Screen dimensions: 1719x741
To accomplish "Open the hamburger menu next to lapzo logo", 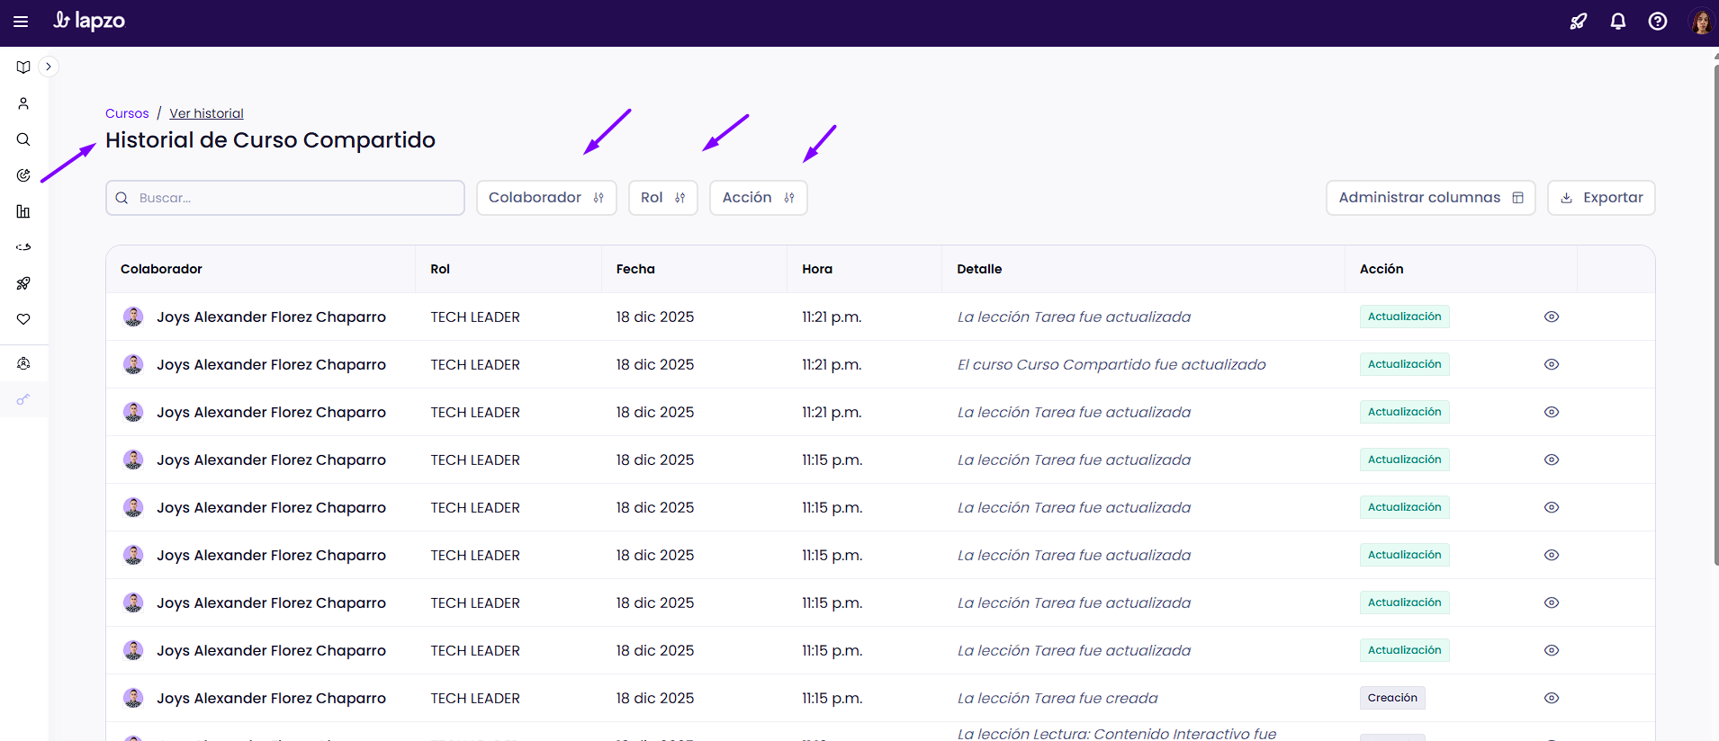I will coord(21,22).
